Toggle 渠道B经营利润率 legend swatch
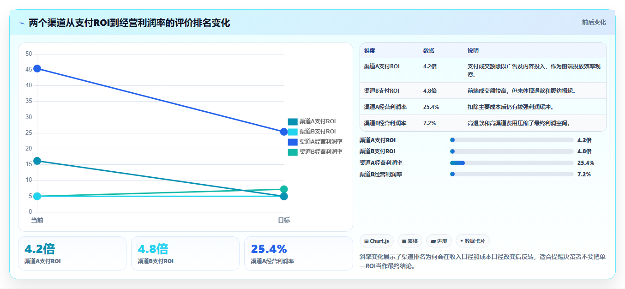This screenshot has width=625, height=289. pyautogui.click(x=293, y=152)
